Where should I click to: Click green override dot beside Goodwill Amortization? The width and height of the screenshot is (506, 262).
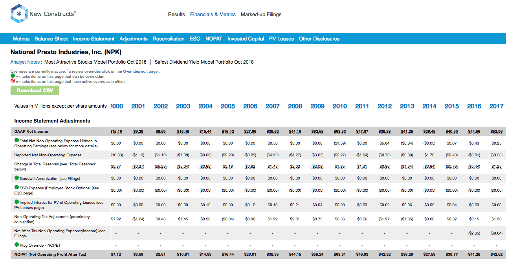point(16,178)
